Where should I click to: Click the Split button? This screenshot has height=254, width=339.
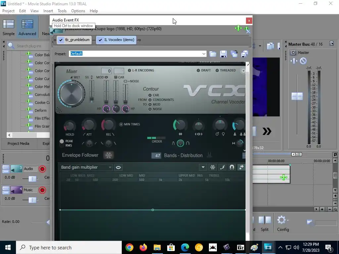tap(265, 223)
